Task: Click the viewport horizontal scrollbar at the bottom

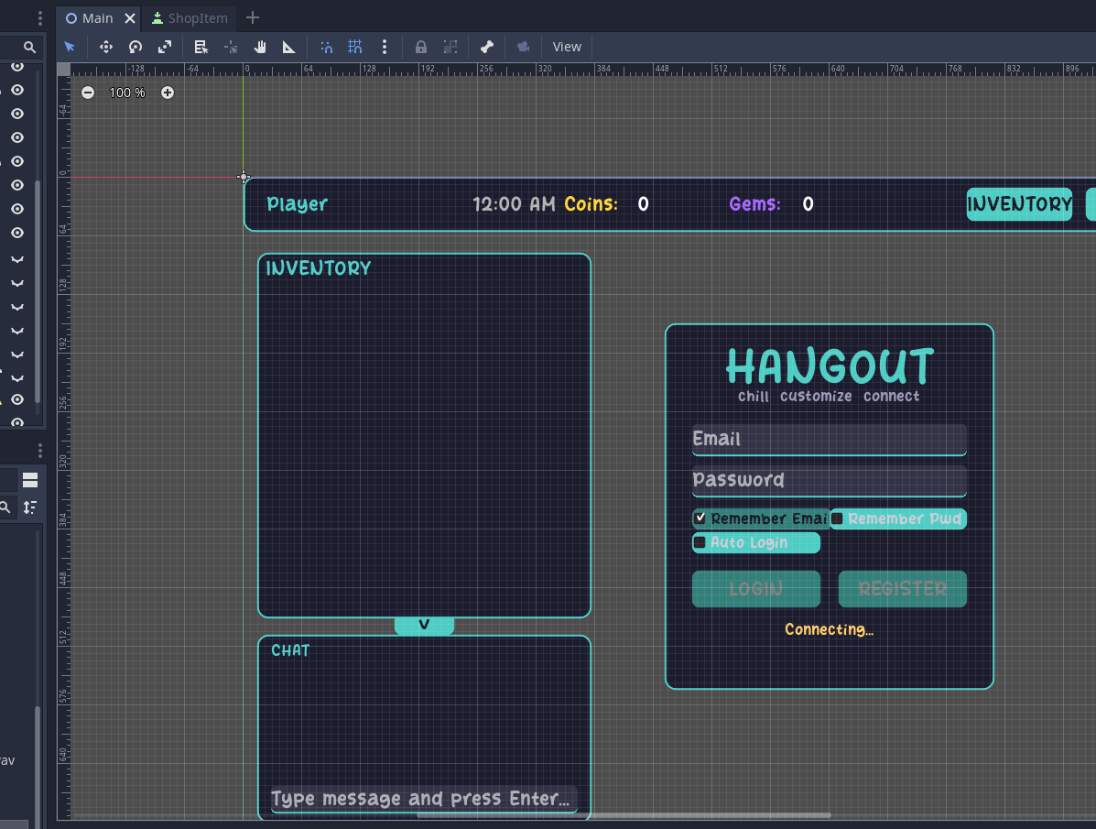Action: point(624,814)
